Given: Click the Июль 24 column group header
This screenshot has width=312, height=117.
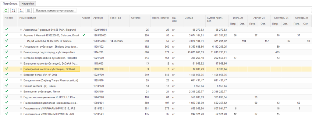Looking at the screenshot, I should point(238,18).
